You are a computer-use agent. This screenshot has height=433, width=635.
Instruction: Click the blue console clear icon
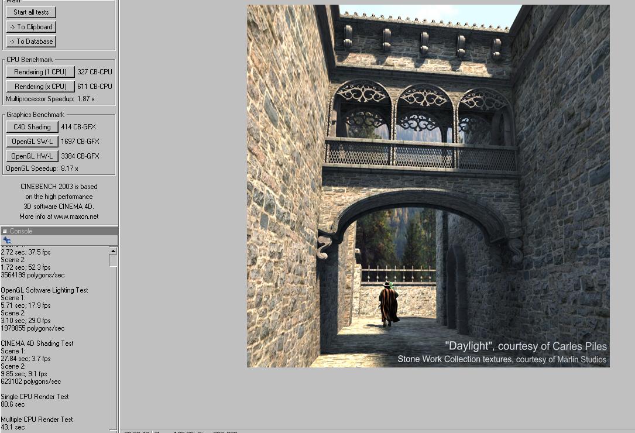click(x=6, y=240)
